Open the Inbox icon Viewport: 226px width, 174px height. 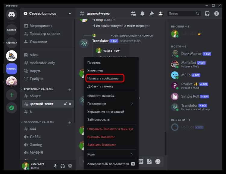point(207,14)
